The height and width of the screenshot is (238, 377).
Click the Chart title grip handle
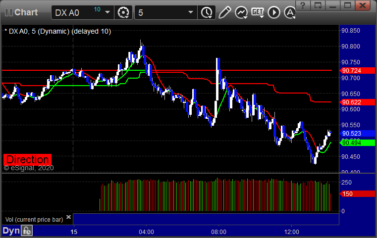click(x=8, y=12)
